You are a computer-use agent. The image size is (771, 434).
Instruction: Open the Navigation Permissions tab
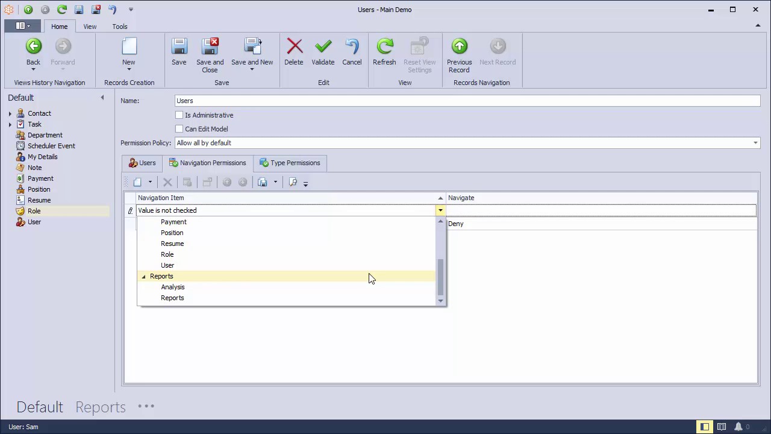(207, 163)
